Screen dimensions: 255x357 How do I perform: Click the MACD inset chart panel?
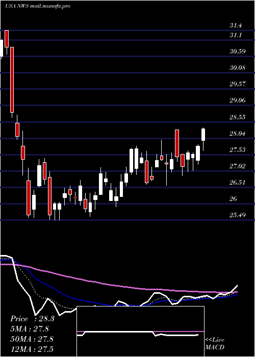[x=140, y=331]
